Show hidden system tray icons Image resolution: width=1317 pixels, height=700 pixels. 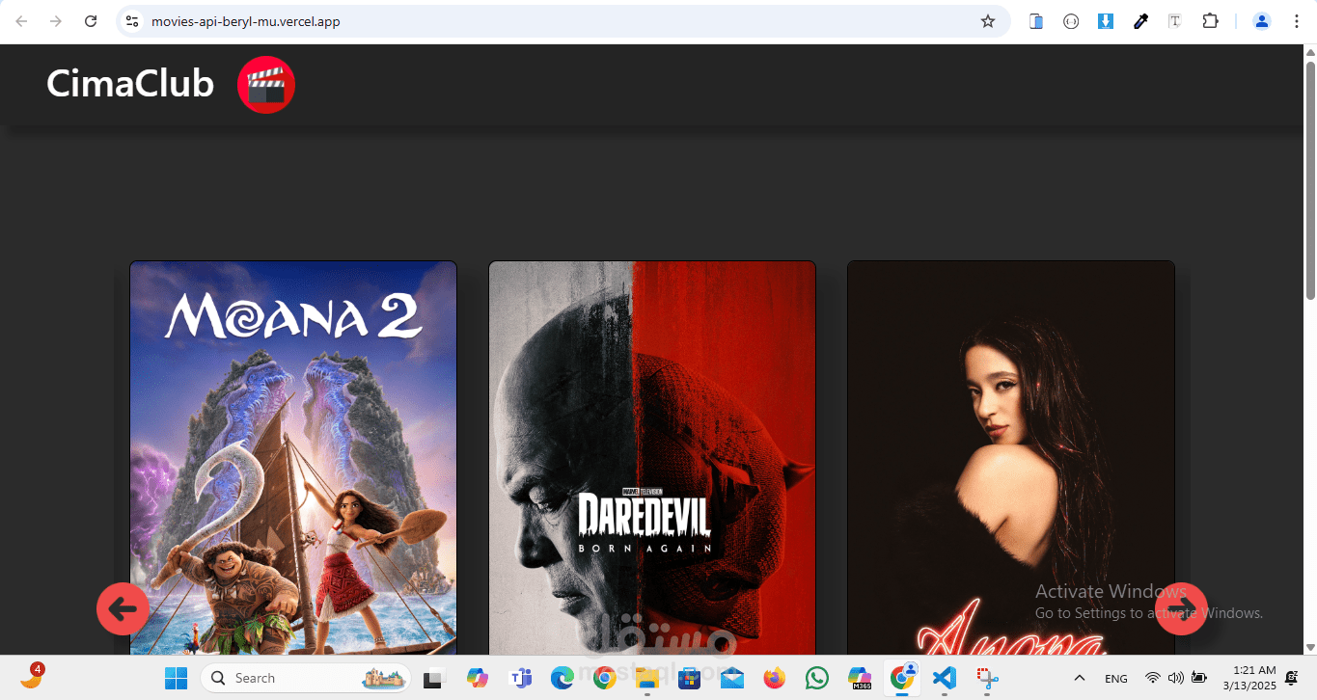point(1080,679)
